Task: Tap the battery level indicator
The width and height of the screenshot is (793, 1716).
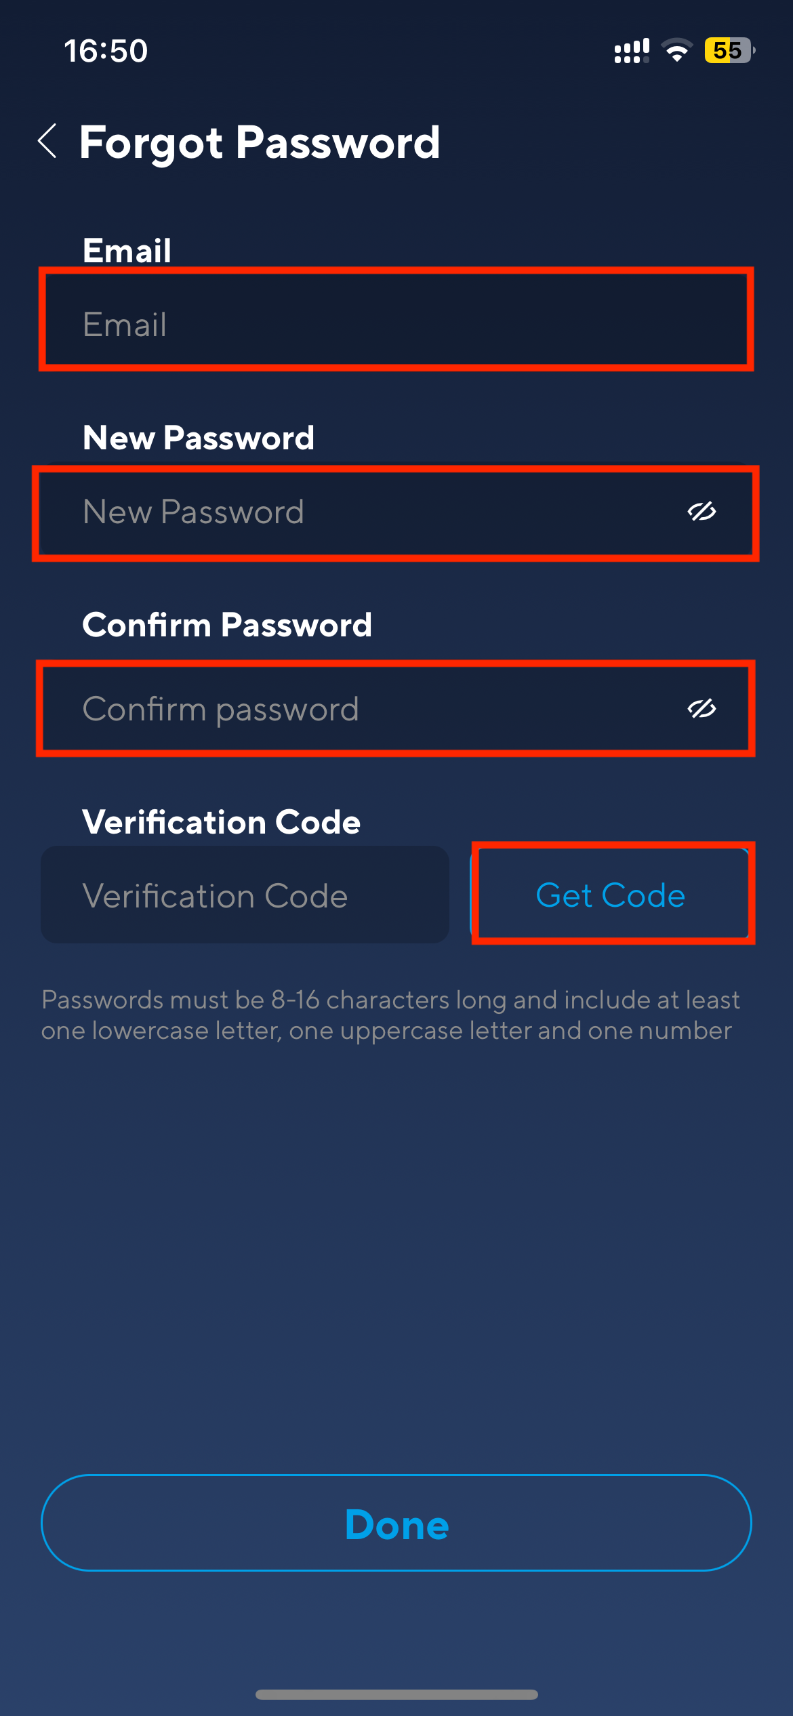Action: [729, 51]
